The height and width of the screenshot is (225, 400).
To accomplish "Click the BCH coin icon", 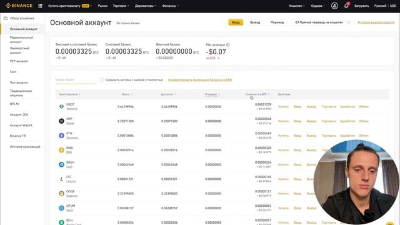I will [x=61, y=222].
